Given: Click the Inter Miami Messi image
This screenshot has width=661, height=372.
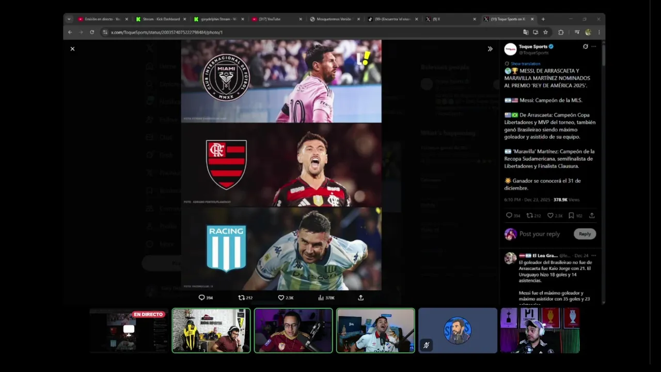Looking at the screenshot, I should [x=281, y=81].
